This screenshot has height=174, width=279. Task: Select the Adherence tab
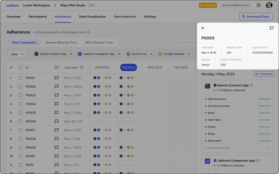coord(63,17)
